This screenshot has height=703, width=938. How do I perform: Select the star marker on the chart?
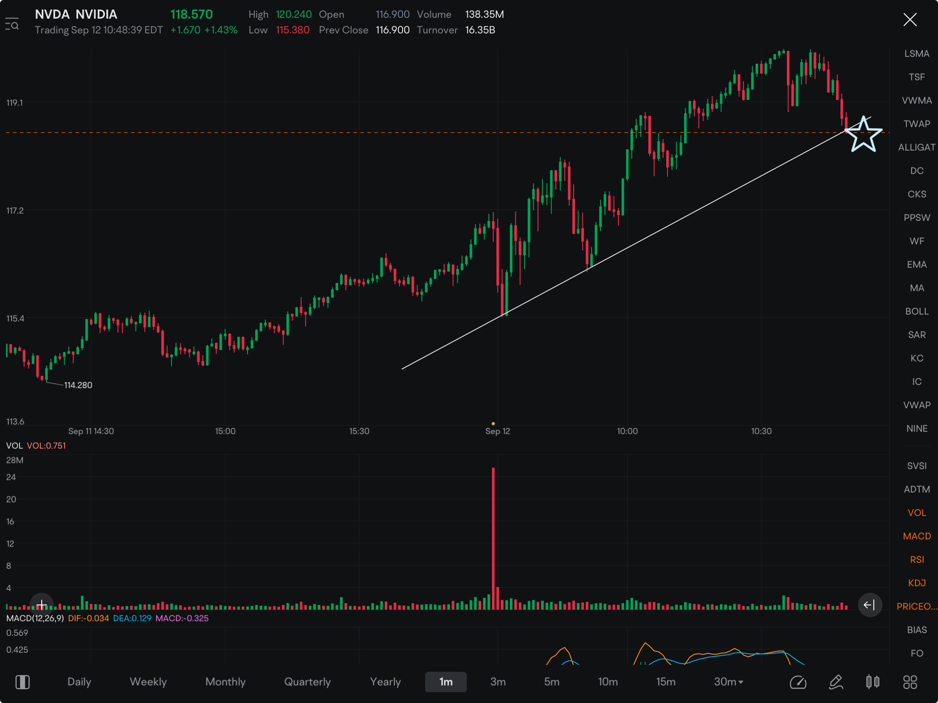863,135
